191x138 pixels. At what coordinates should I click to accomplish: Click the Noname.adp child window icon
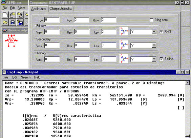[5, 30]
